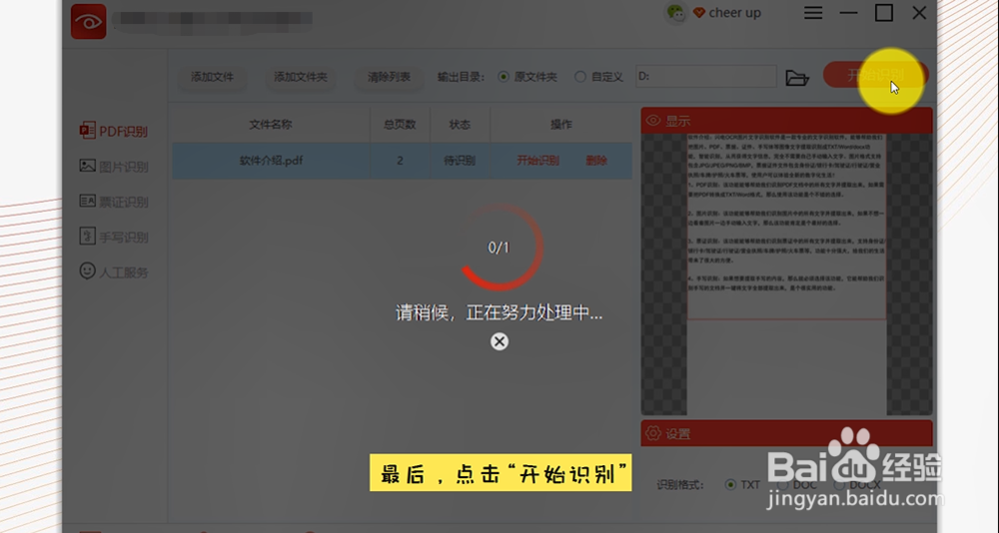The height and width of the screenshot is (533, 999).
Task: Click the 设置 panel header
Action: (x=787, y=433)
